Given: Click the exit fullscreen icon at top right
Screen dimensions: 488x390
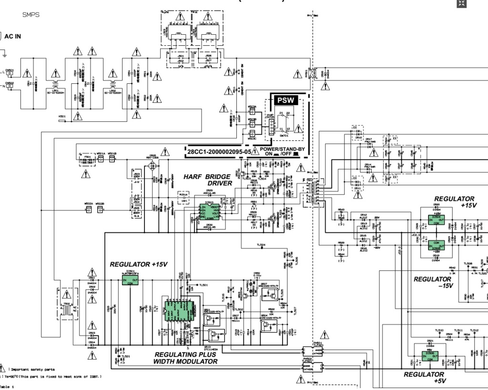Looking at the screenshot, I should coord(461,3).
